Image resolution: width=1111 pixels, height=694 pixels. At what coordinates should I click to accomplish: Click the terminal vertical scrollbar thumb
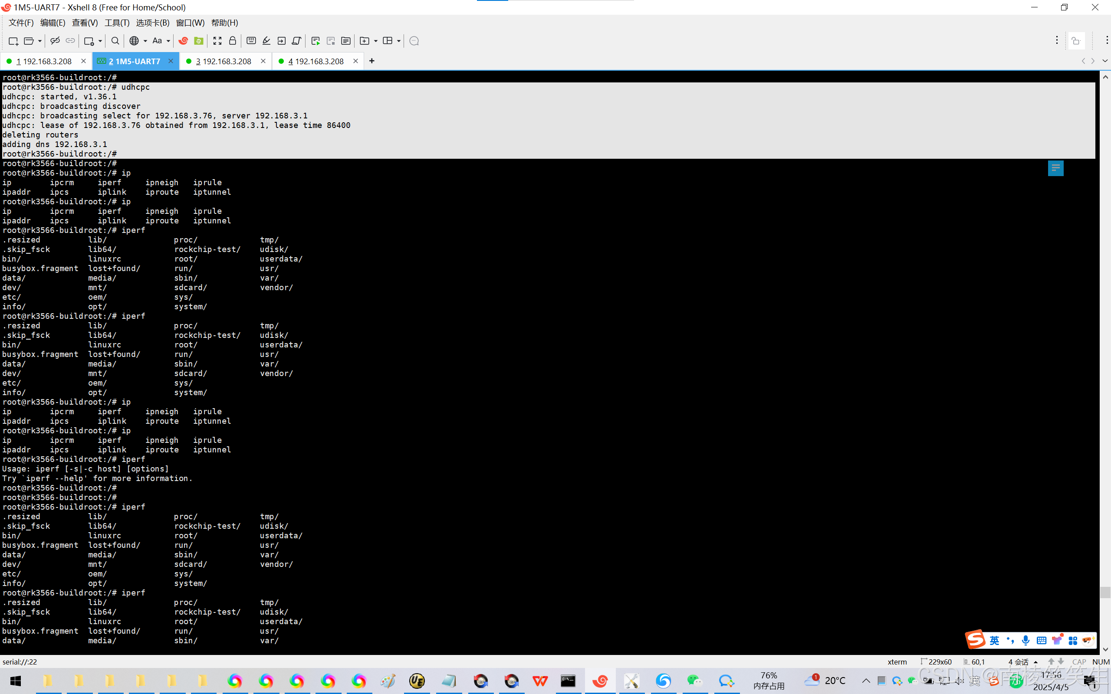coord(1105,592)
